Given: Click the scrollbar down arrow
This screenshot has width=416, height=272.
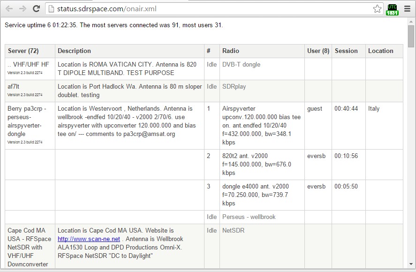Looking at the screenshot, I should pyautogui.click(x=411, y=264).
